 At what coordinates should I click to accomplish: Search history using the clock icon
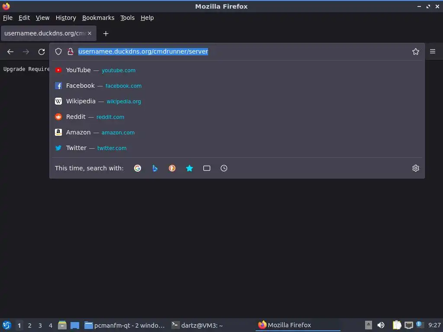(224, 168)
